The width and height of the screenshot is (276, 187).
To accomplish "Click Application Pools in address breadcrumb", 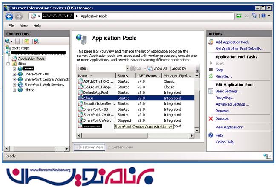I will (94, 16).
